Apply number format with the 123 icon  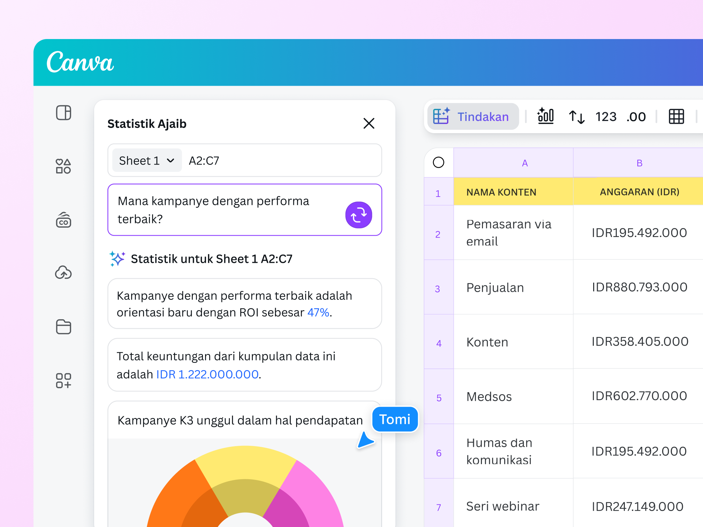606,116
